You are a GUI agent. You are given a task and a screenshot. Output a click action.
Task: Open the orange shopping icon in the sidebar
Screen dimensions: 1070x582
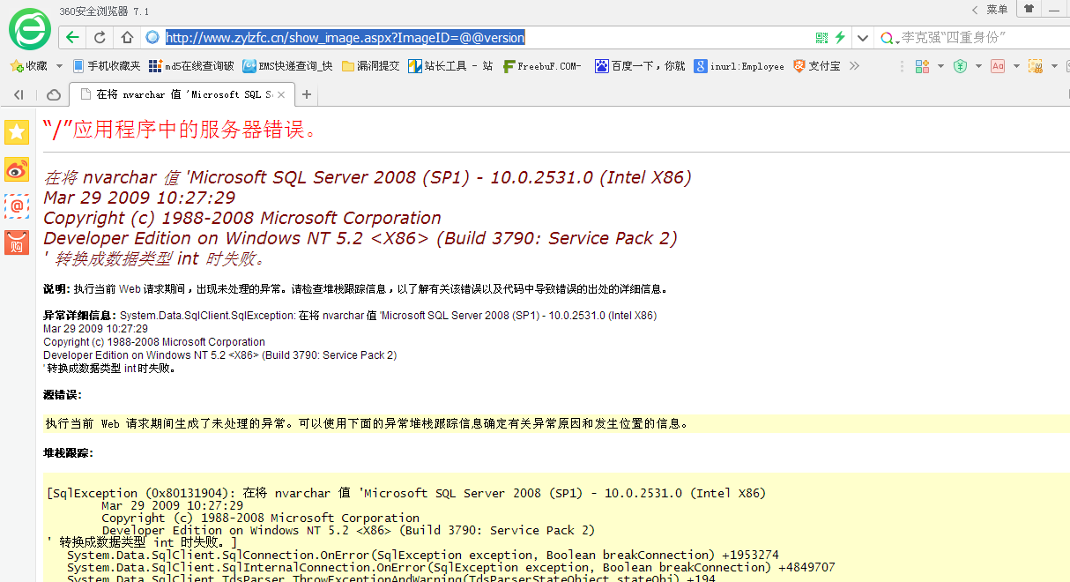click(17, 242)
